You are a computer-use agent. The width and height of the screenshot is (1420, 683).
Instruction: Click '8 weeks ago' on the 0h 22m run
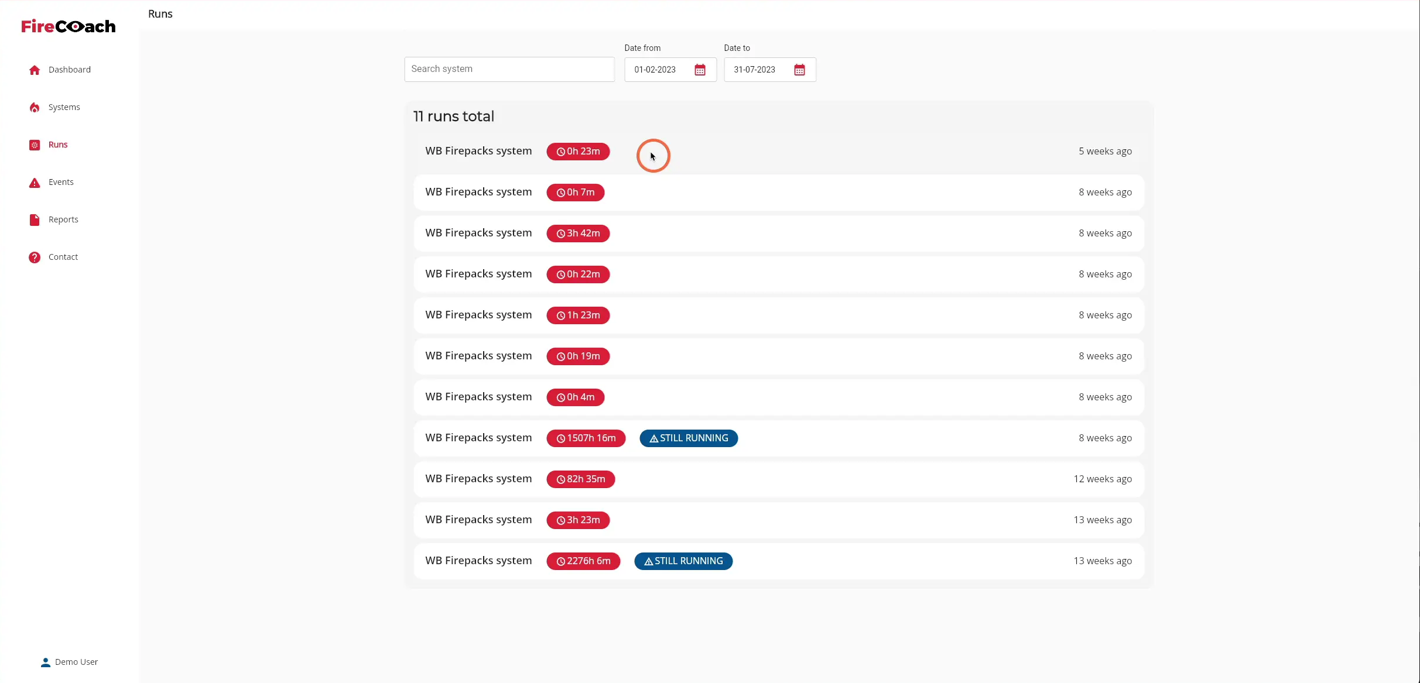(1105, 274)
